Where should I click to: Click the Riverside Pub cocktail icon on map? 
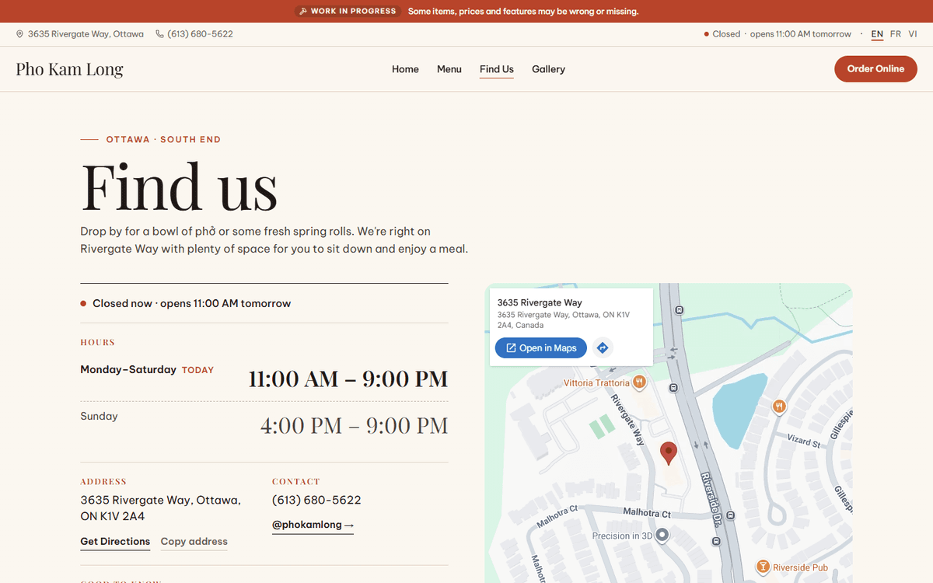[763, 567]
